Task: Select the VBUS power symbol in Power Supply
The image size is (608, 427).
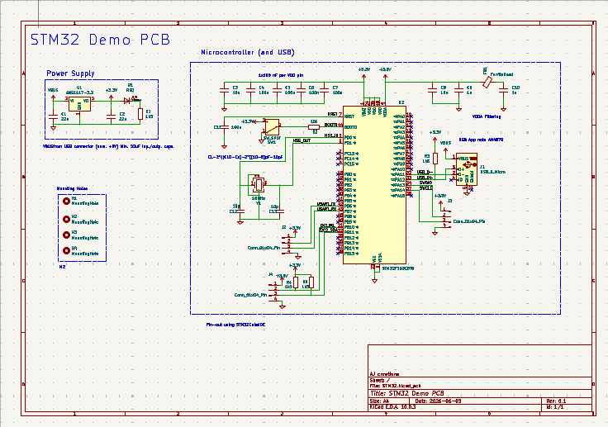Action: pyautogui.click(x=53, y=94)
